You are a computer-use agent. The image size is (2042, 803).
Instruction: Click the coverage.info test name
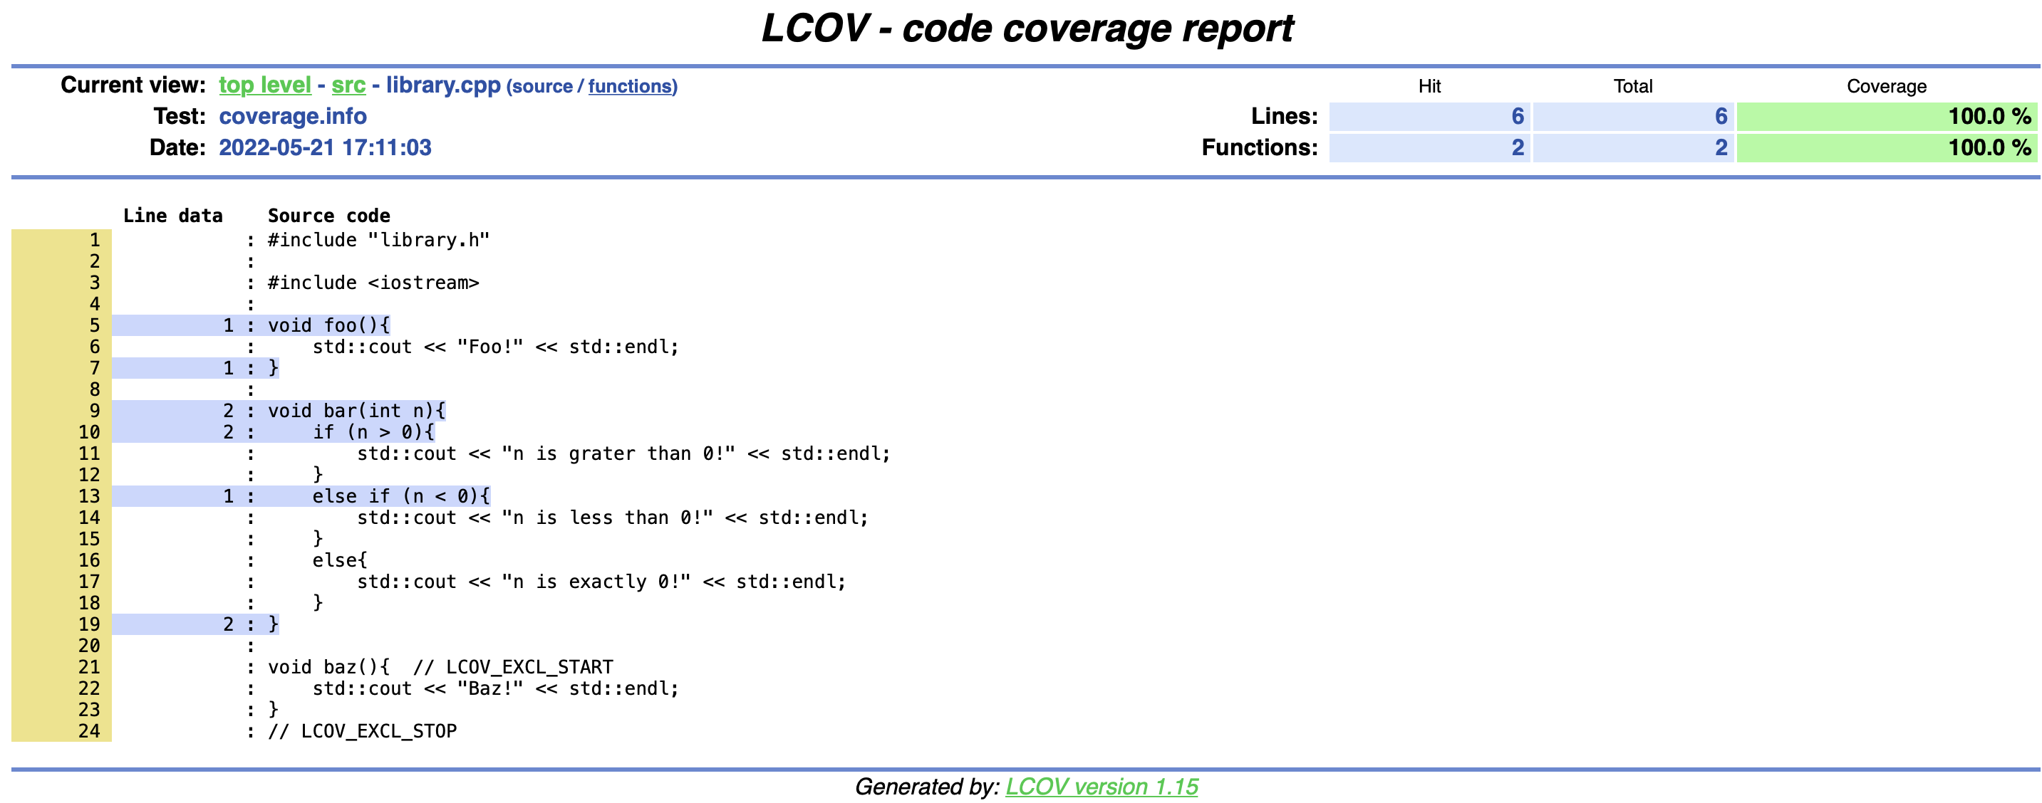click(x=293, y=117)
